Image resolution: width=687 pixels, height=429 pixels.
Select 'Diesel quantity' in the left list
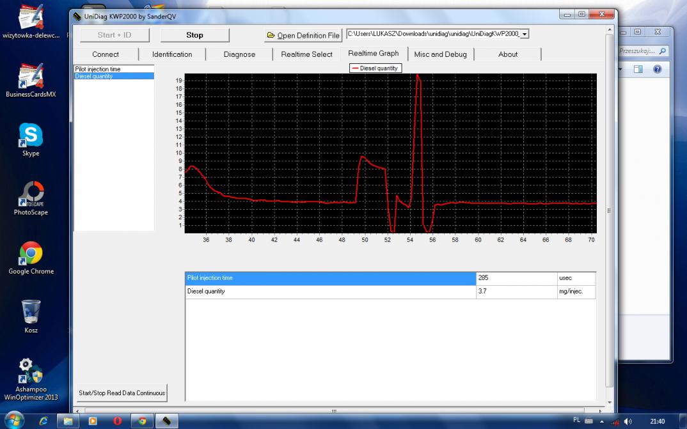click(x=114, y=76)
